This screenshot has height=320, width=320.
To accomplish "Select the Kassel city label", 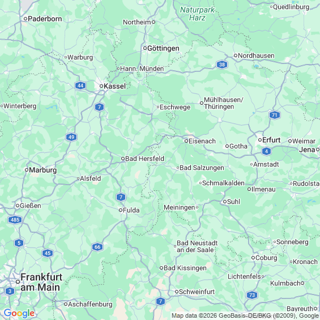I will [x=115, y=86].
